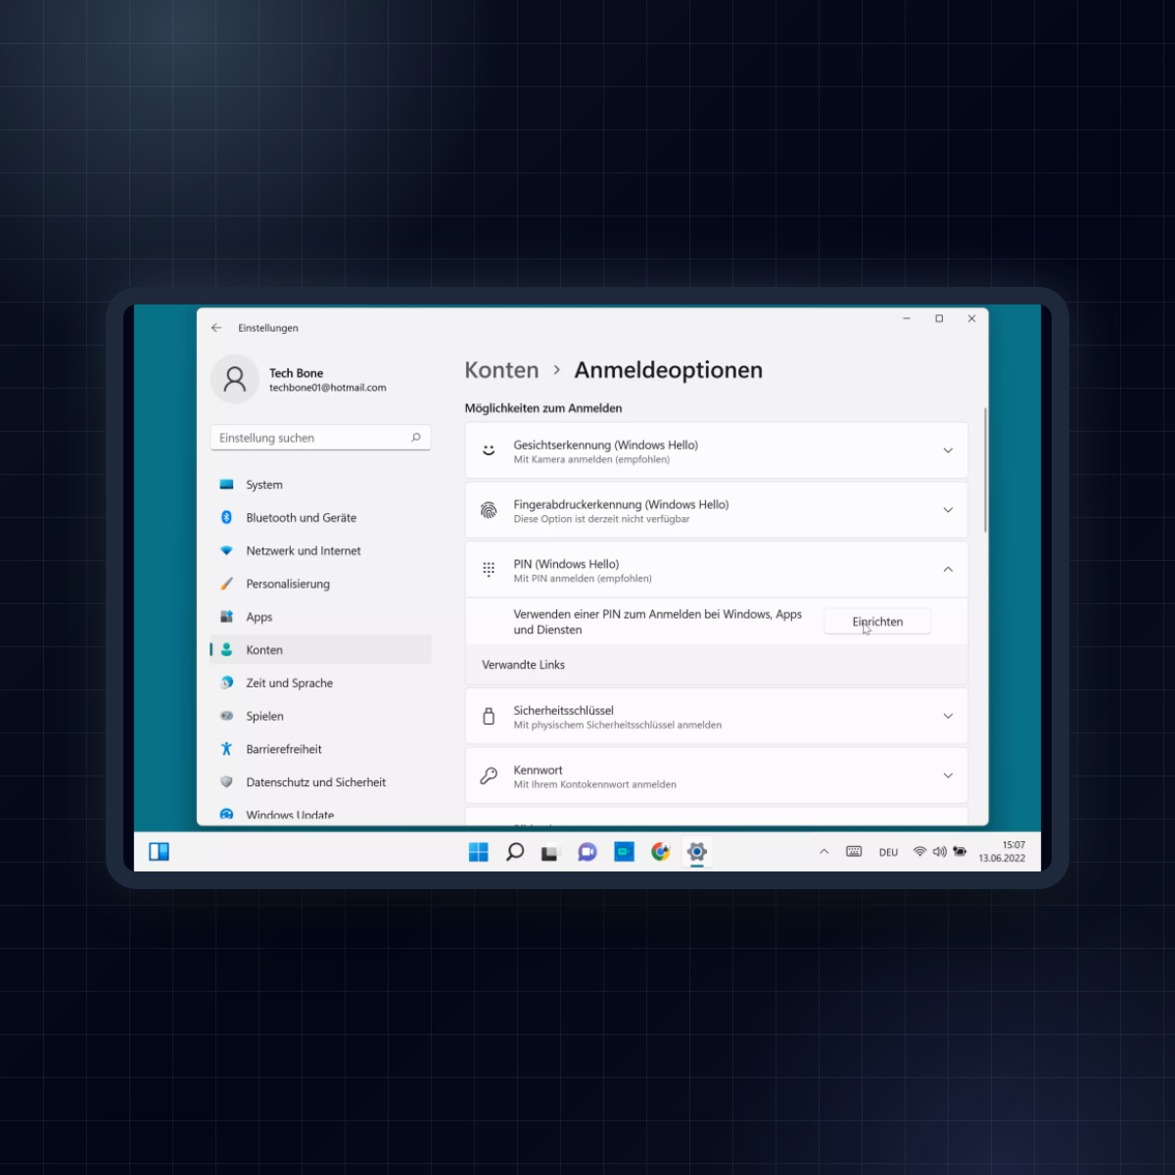Select System in the sidebar

coord(321,485)
